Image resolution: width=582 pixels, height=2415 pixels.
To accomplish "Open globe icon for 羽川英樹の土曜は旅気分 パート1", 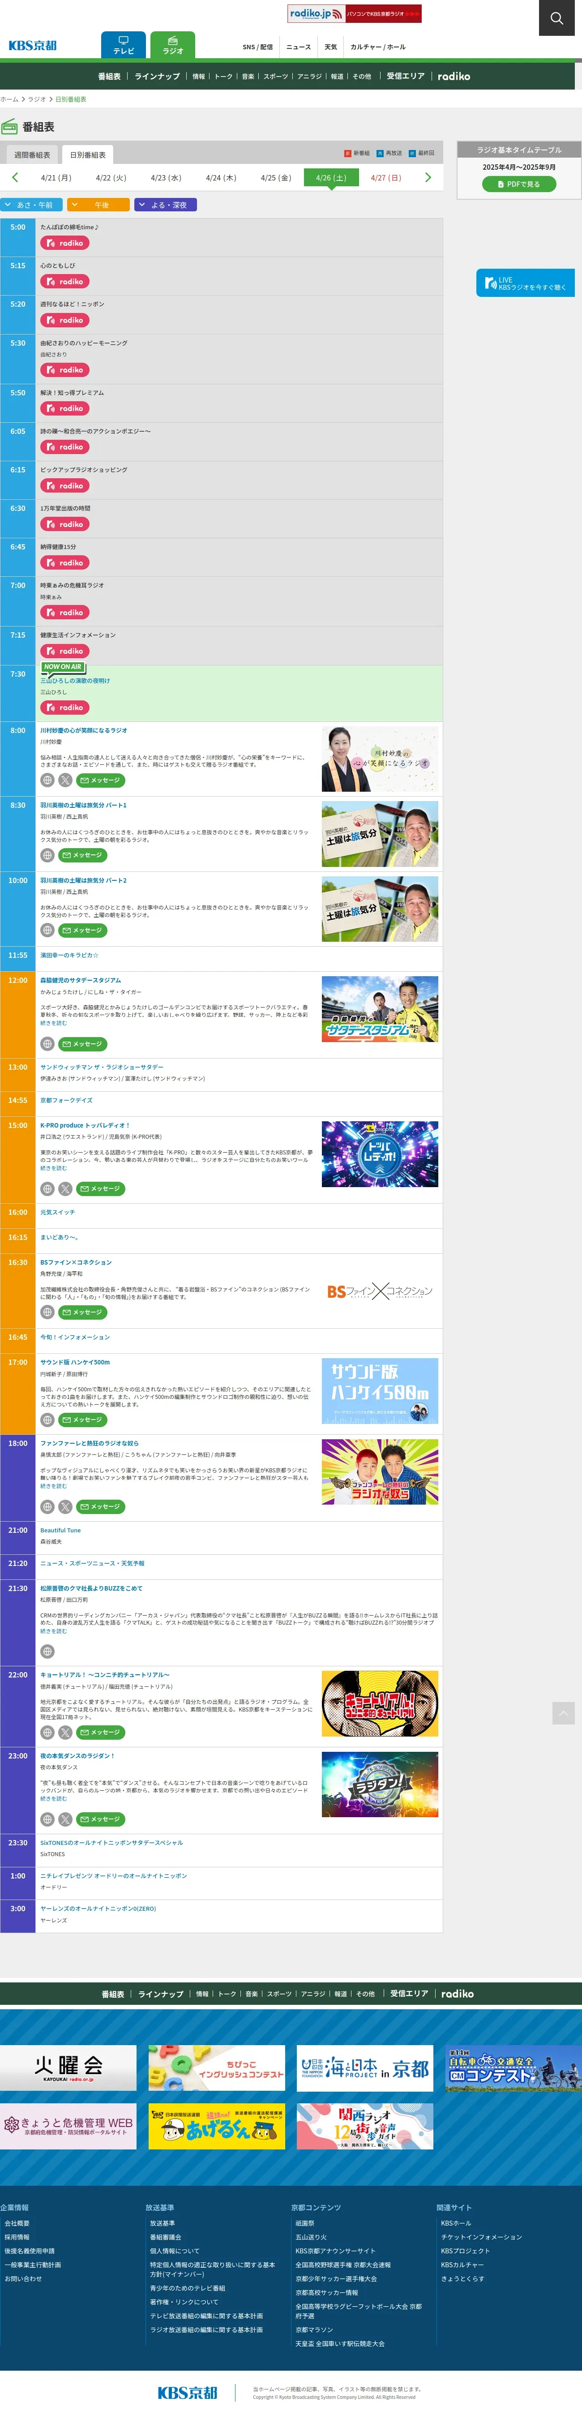I will (47, 855).
